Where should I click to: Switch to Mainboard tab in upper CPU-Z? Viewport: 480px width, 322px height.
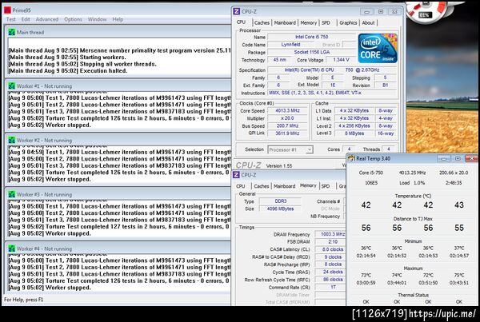point(285,22)
